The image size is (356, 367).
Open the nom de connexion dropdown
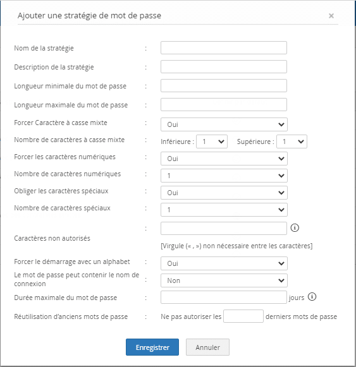click(224, 280)
